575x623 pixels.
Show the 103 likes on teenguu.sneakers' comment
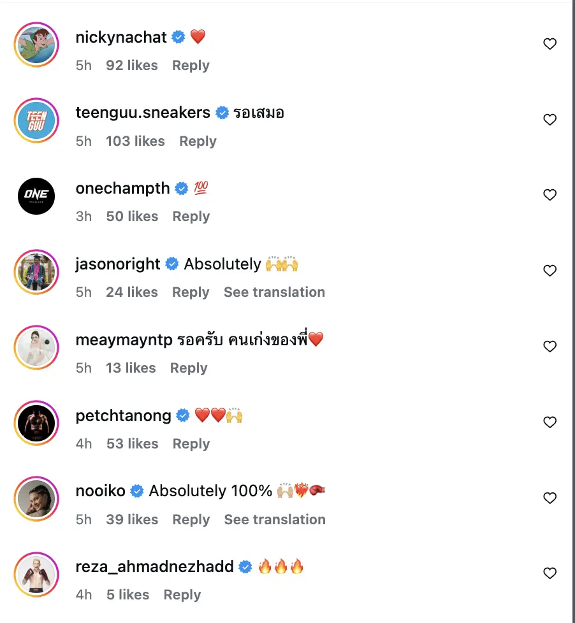[135, 141]
